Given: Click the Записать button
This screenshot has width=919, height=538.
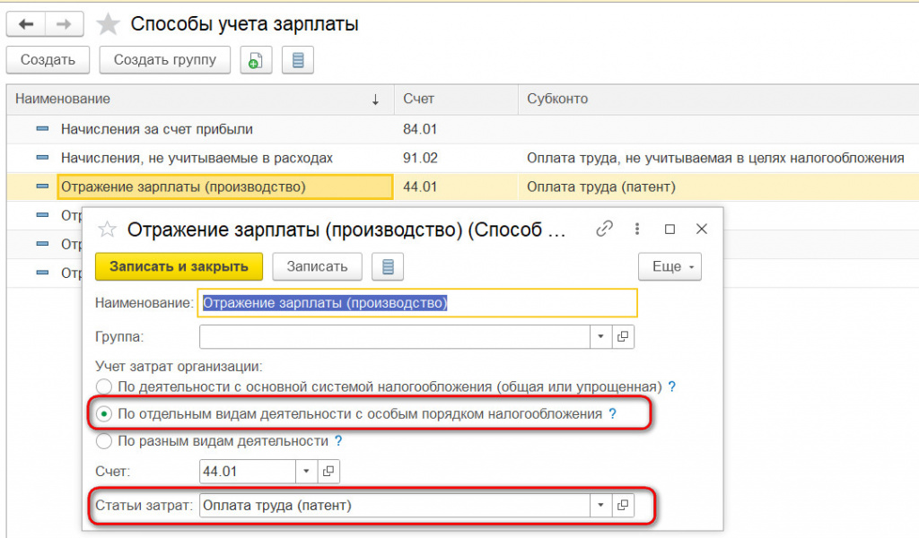Looking at the screenshot, I should pyautogui.click(x=317, y=266).
